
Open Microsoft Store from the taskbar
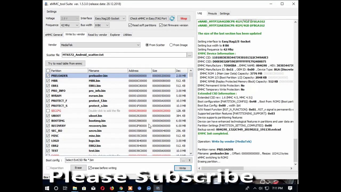tap(84, 188)
